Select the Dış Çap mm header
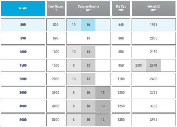The height and width of the screenshot is (127, 177). click(121, 8)
